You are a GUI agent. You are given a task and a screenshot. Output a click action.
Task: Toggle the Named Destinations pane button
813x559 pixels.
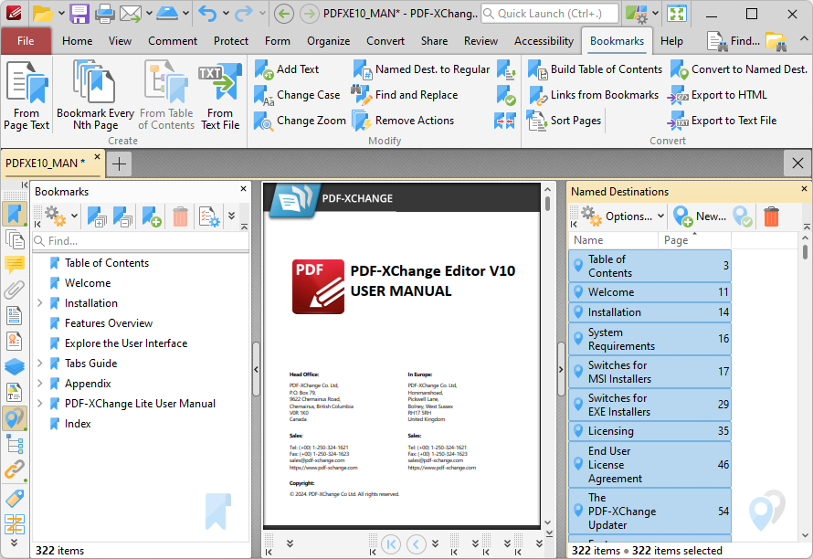(15, 418)
